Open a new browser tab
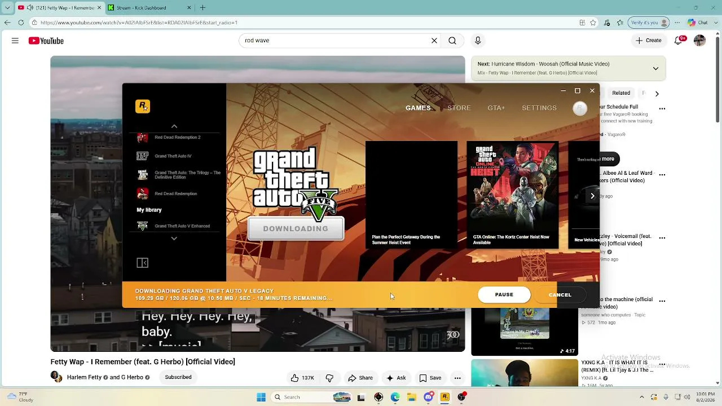This screenshot has height=406, width=722. (x=202, y=8)
